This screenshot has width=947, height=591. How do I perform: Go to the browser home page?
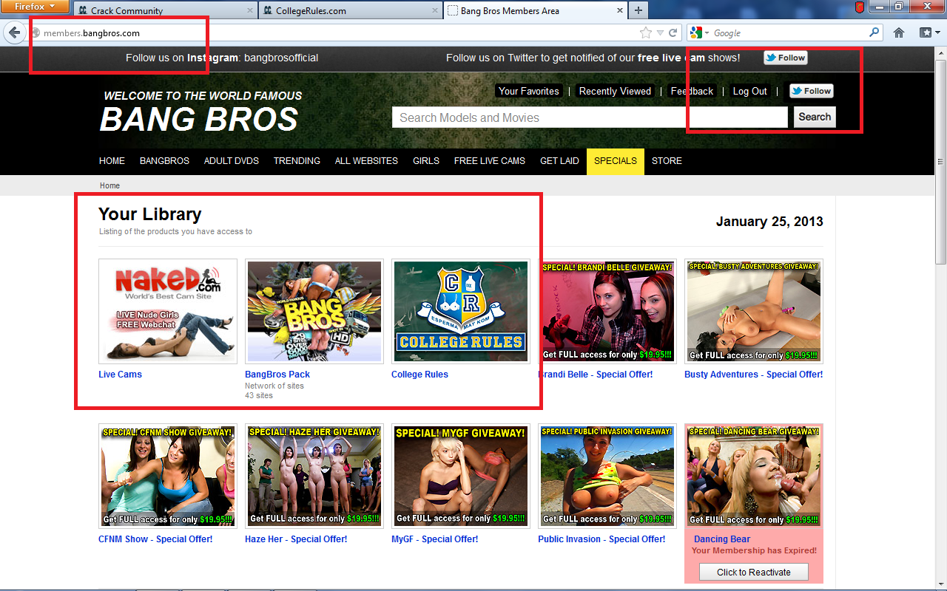(x=899, y=33)
